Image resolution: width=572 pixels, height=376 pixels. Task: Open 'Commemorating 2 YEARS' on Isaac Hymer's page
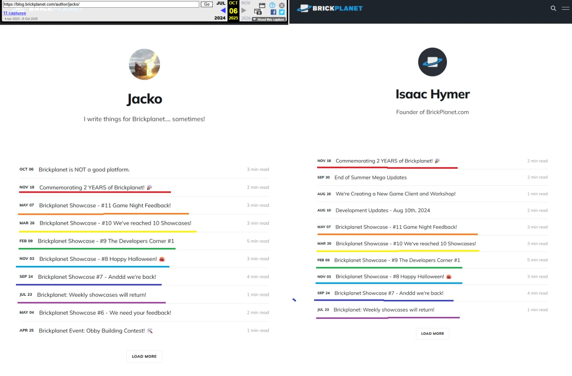click(388, 160)
